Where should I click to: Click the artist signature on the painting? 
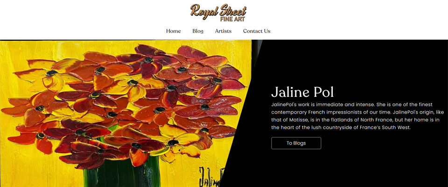[211, 177]
